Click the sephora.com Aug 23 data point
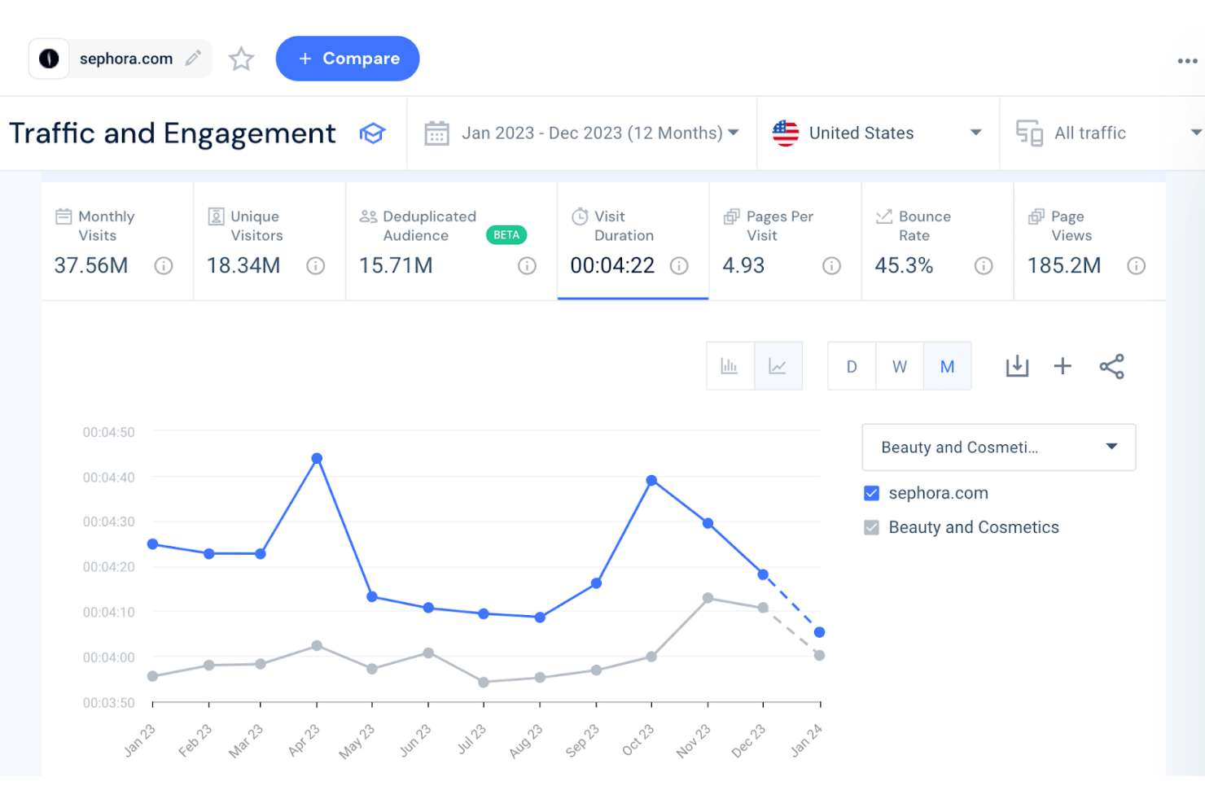 pyautogui.click(x=540, y=618)
